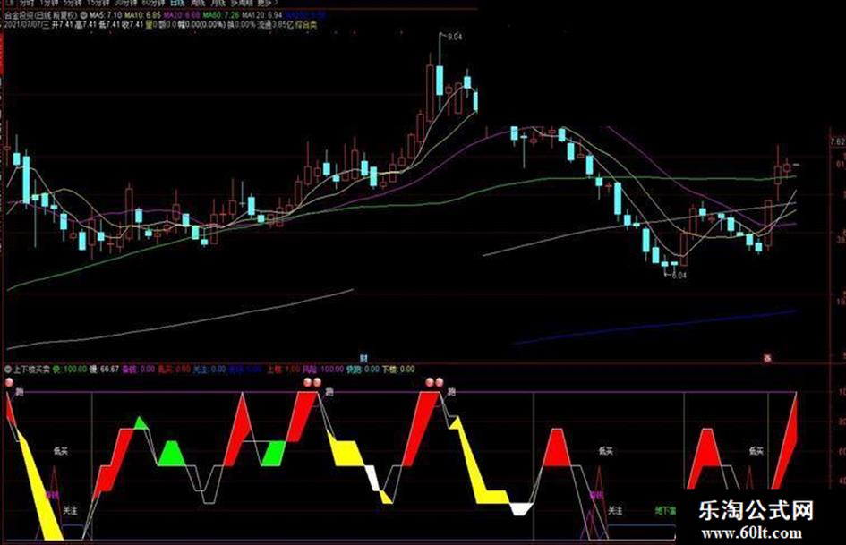The width and height of the screenshot is (846, 545).
Task: Click the 6.04 low price label
Action: [x=679, y=276]
